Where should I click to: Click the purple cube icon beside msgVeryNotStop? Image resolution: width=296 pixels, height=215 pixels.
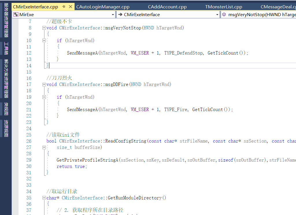(224, 14)
